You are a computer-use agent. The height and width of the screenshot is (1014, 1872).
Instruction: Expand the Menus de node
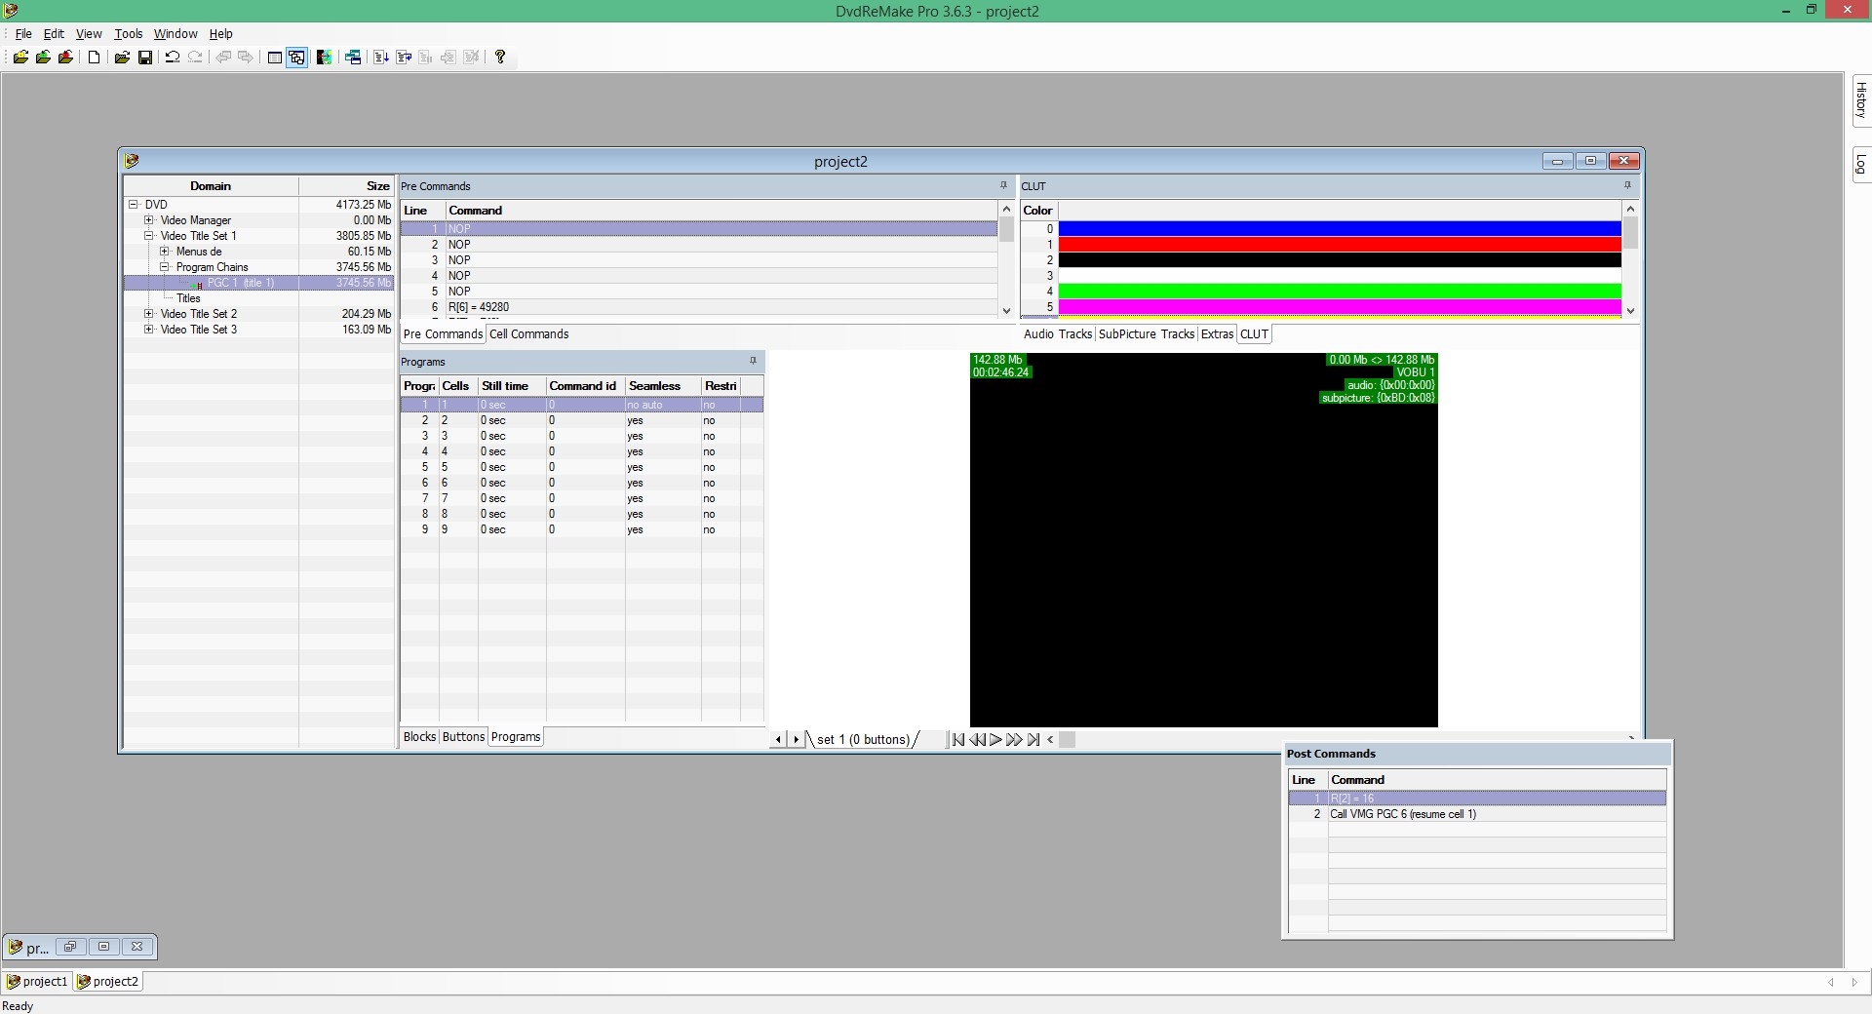165,252
